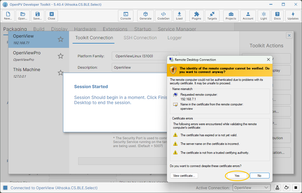302x193 pixels.
Task: Click the Session Started heading
Action: [91, 86]
